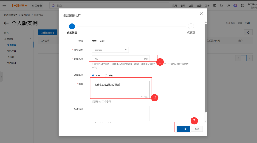This screenshot has height=143, width=257.
Task: Click 容器镜像服务 breadcrumb
Action: pyautogui.click(x=11, y=15)
